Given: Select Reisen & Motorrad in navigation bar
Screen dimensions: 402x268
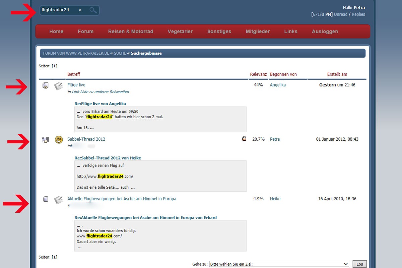Looking at the screenshot, I should 131,31.
